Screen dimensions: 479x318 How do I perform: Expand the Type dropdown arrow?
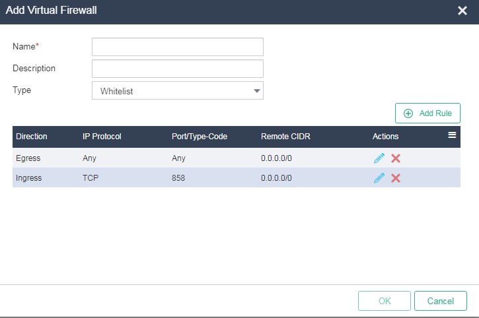(x=256, y=90)
